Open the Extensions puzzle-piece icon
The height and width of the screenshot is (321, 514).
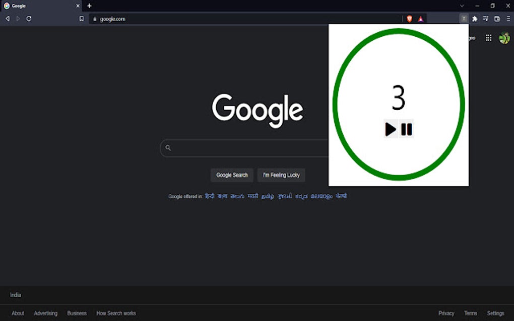474,19
